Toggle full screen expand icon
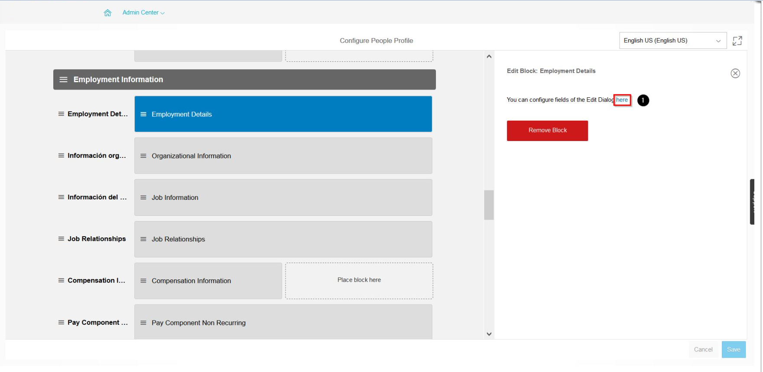This screenshot has height=372, width=763. 737,41
